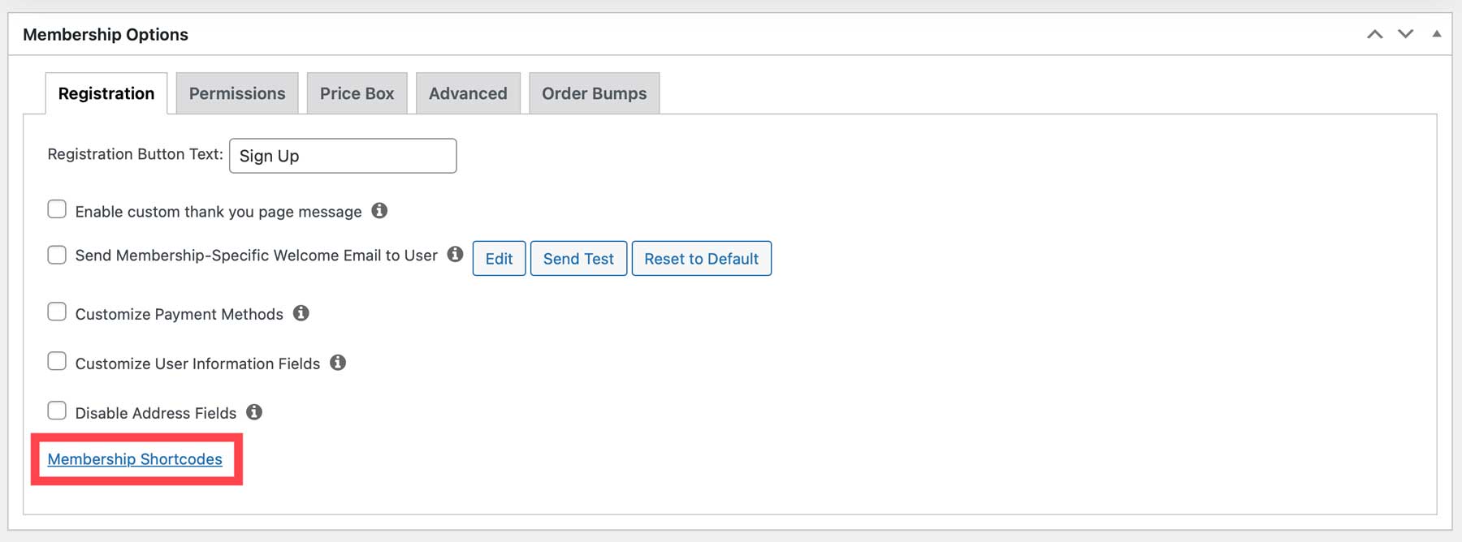
Task: Move Membership Options panel up
Action: point(1374,34)
